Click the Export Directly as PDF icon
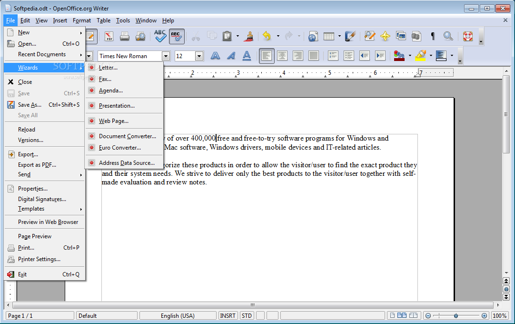 pos(109,36)
